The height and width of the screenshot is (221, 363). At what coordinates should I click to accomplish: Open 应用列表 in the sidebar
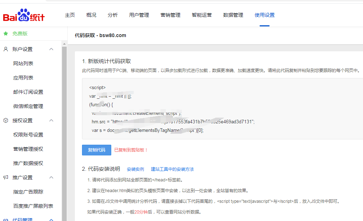(23, 78)
